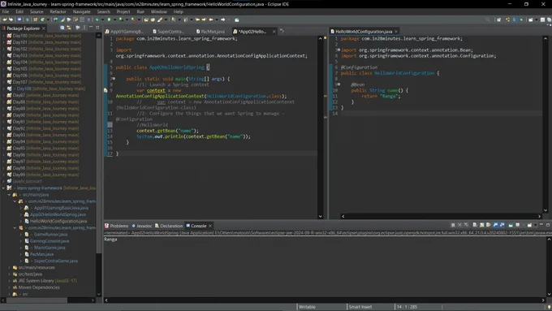Click the right editor horizontal scrollbar
Image resolution: width=552 pixels, height=311 pixels.
click(441, 216)
